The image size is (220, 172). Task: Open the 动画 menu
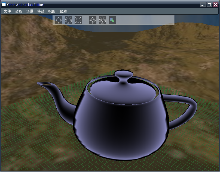19,11
